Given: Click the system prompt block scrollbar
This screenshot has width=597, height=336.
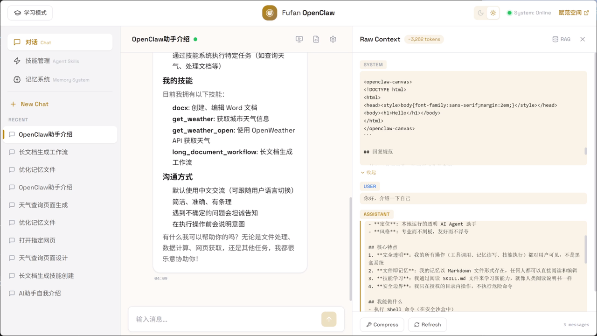Looking at the screenshot, I should tap(585, 151).
